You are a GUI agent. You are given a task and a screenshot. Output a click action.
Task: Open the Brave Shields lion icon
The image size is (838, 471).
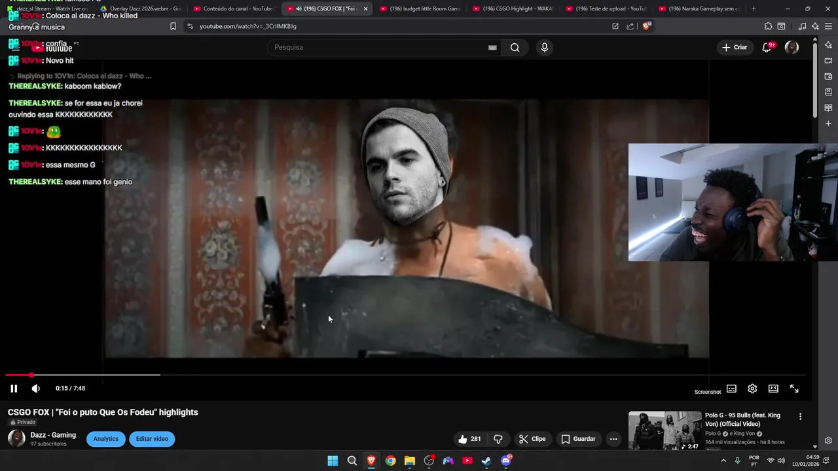647,26
